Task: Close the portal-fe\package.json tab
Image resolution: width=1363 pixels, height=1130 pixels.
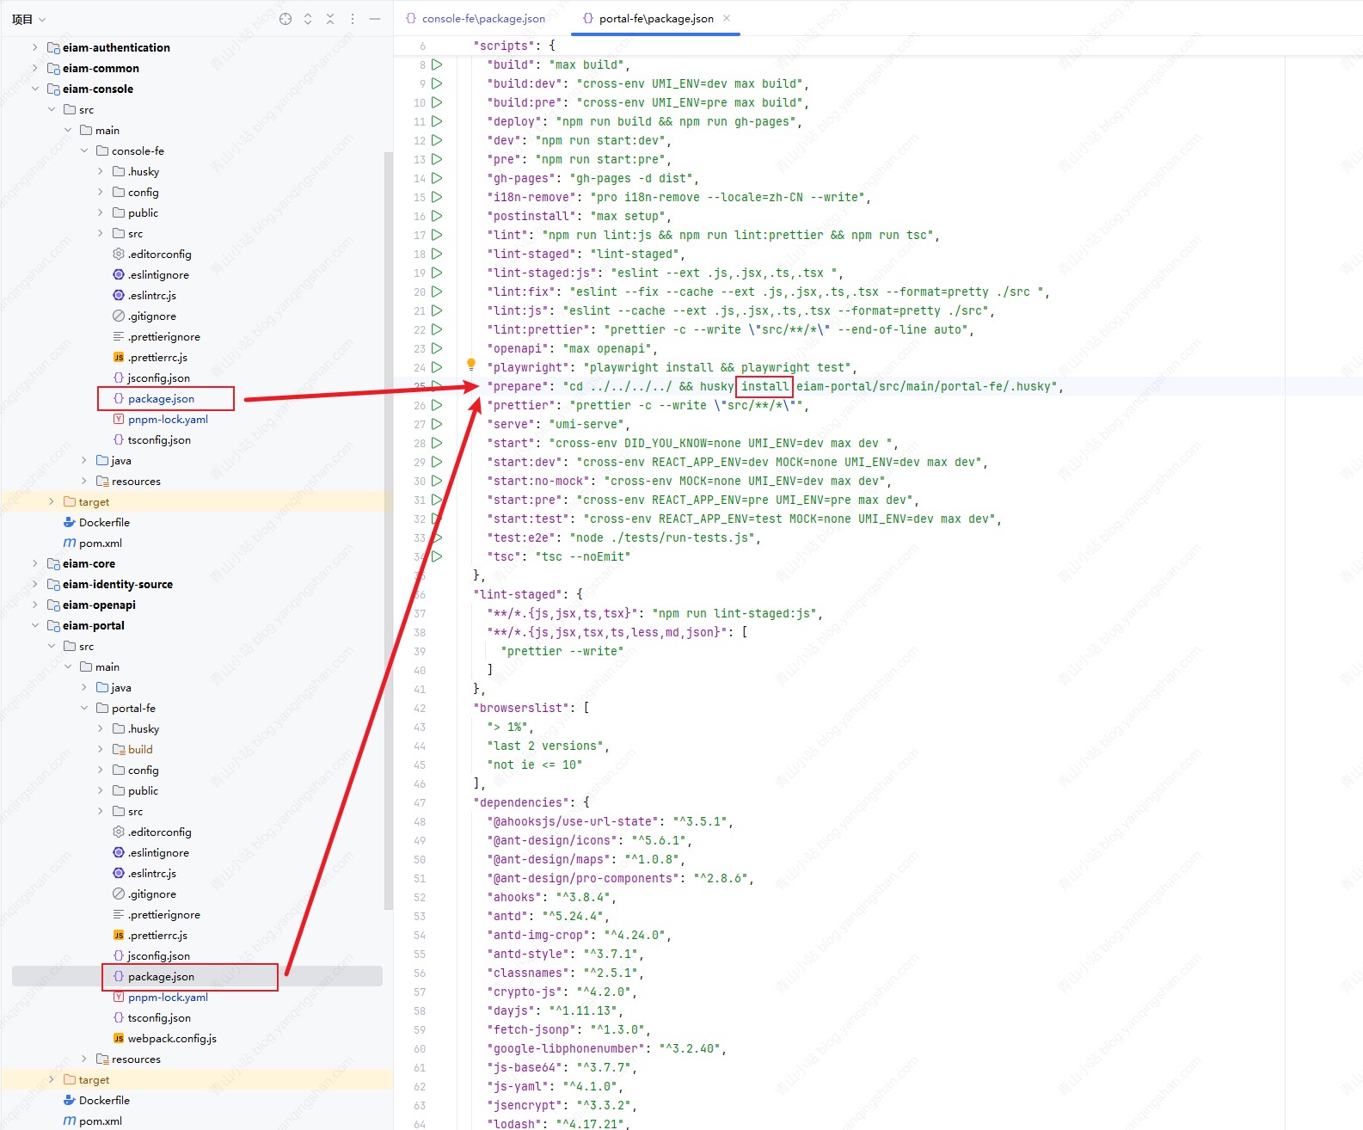Action: pos(727,18)
